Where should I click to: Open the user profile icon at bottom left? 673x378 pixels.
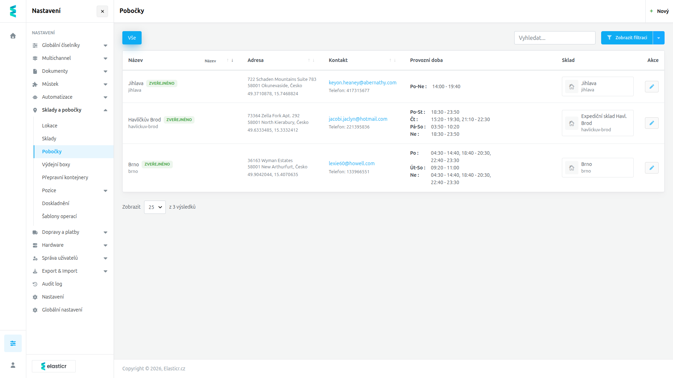point(13,365)
